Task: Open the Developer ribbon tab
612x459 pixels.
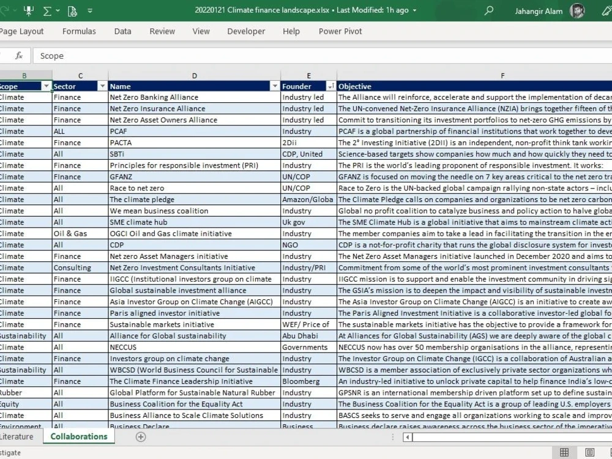Action: point(246,31)
